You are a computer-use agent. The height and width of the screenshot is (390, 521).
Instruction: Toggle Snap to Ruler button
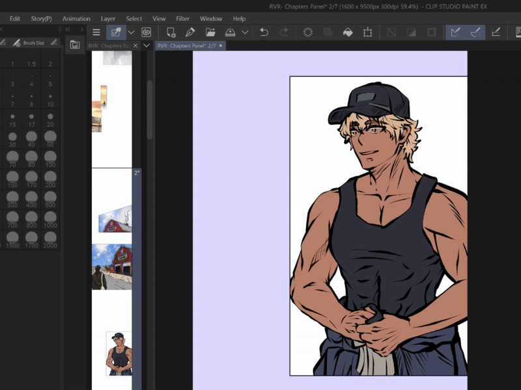[456, 32]
